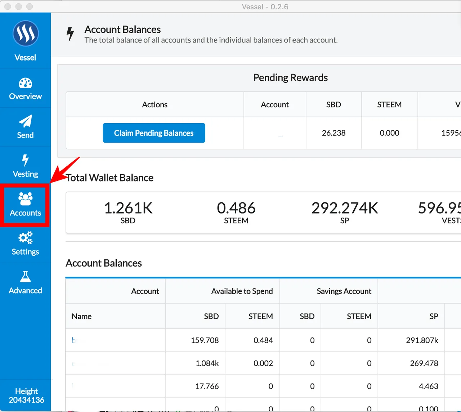The width and height of the screenshot is (461, 412).
Task: Click the Account Balances header lightning icon
Action: [70, 34]
